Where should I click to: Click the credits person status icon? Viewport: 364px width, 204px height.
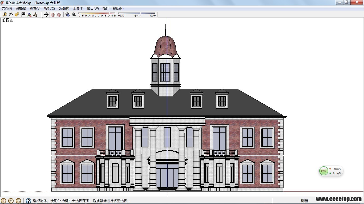click(x=11, y=201)
